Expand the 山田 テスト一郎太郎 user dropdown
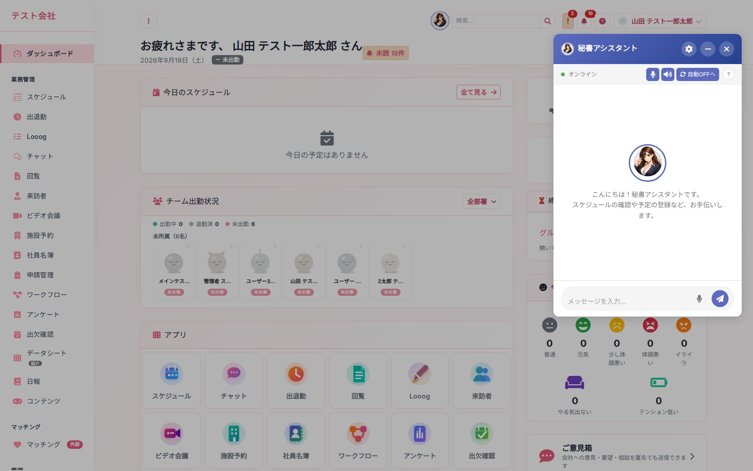 (x=660, y=21)
